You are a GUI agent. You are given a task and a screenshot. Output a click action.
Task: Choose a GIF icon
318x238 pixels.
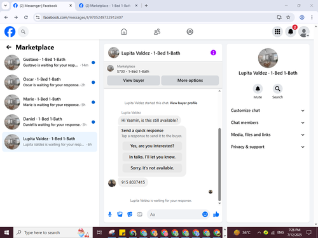139,215
